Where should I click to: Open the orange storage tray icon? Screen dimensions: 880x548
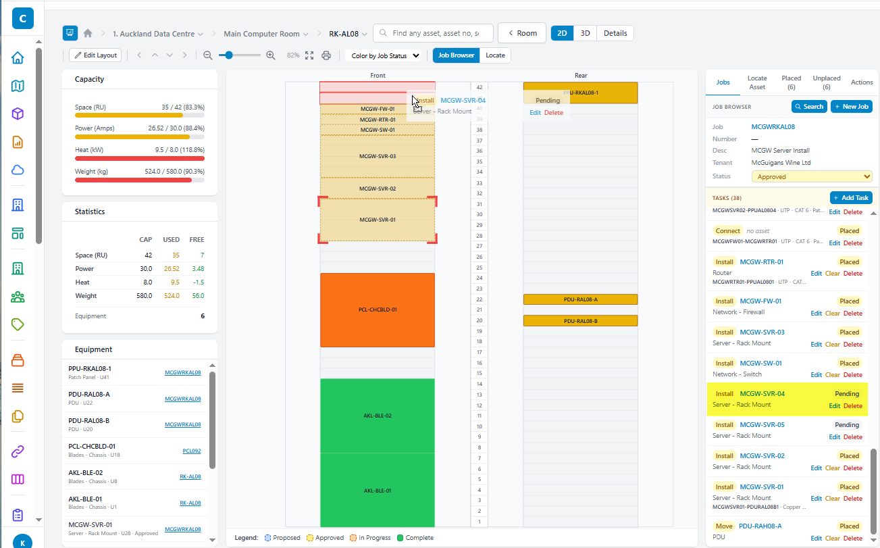click(18, 360)
